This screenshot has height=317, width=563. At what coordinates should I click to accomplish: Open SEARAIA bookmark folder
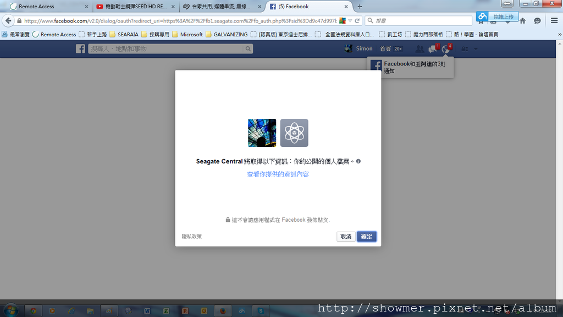pos(124,35)
